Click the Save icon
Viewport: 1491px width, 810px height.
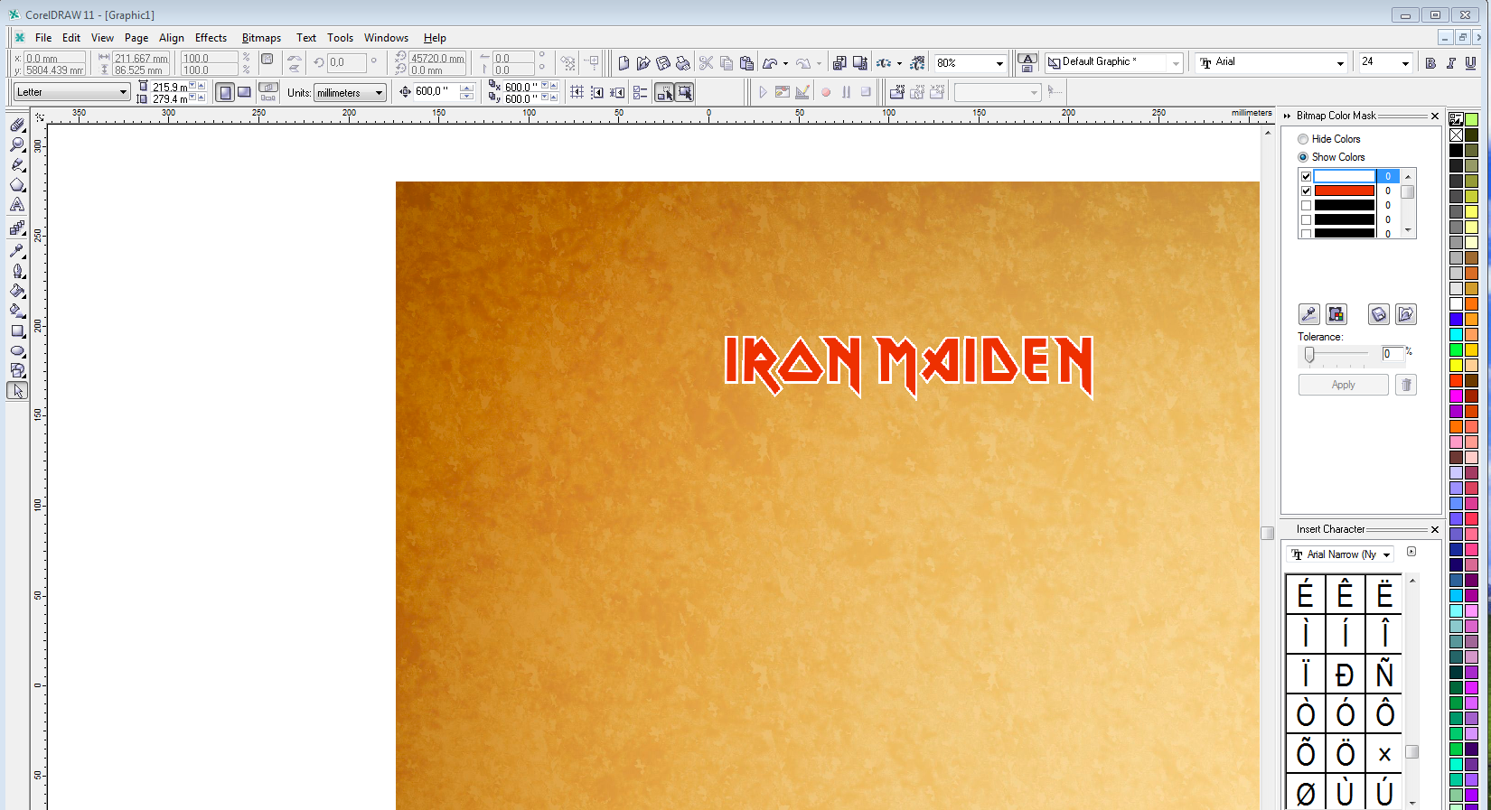tap(663, 63)
